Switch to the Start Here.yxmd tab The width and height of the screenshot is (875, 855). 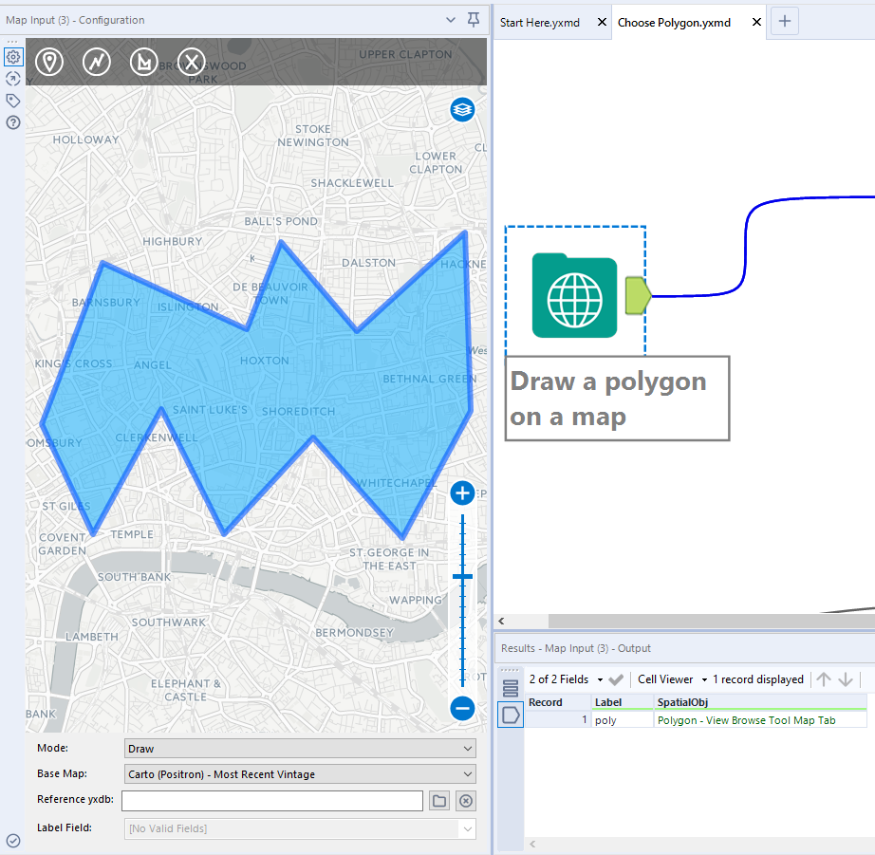pyautogui.click(x=541, y=23)
